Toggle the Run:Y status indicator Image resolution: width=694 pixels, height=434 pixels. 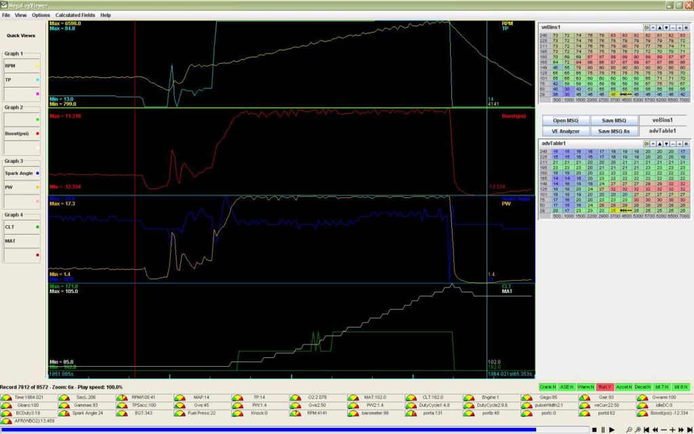(605, 387)
